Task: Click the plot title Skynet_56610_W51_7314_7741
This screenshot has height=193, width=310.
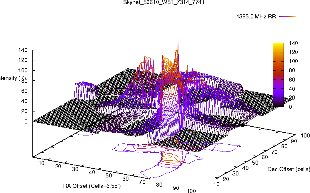Action: click(164, 2)
